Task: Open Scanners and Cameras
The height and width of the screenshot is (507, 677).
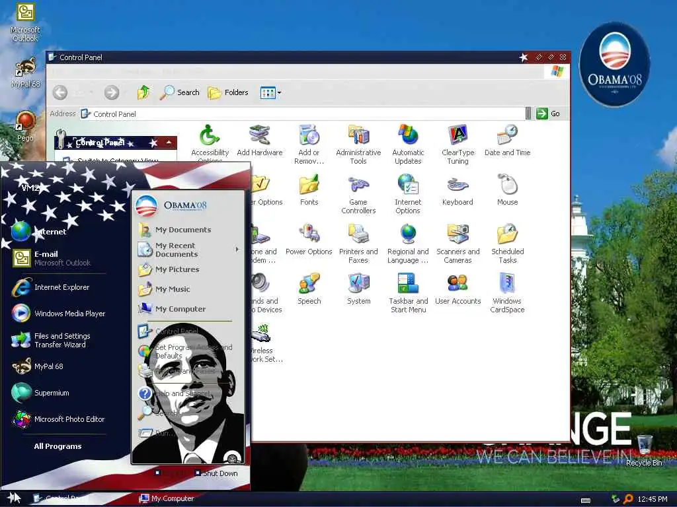Action: pyautogui.click(x=458, y=244)
